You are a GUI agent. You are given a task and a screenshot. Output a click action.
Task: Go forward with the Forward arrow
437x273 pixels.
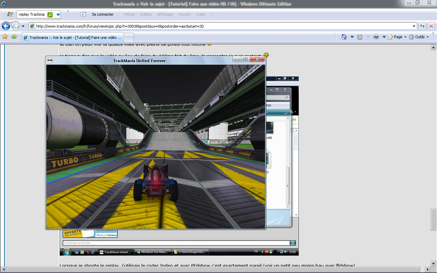tap(15, 26)
